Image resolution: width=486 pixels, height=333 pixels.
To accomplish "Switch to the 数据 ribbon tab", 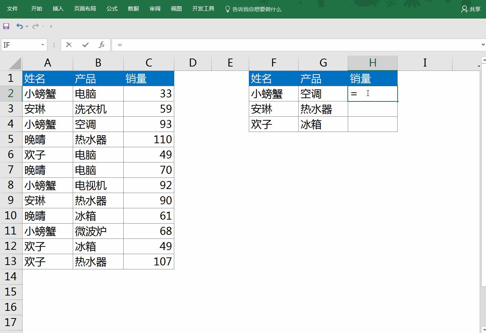I will [134, 9].
